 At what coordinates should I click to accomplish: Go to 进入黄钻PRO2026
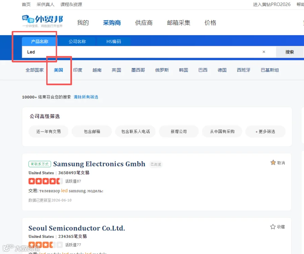click(x=272, y=4)
